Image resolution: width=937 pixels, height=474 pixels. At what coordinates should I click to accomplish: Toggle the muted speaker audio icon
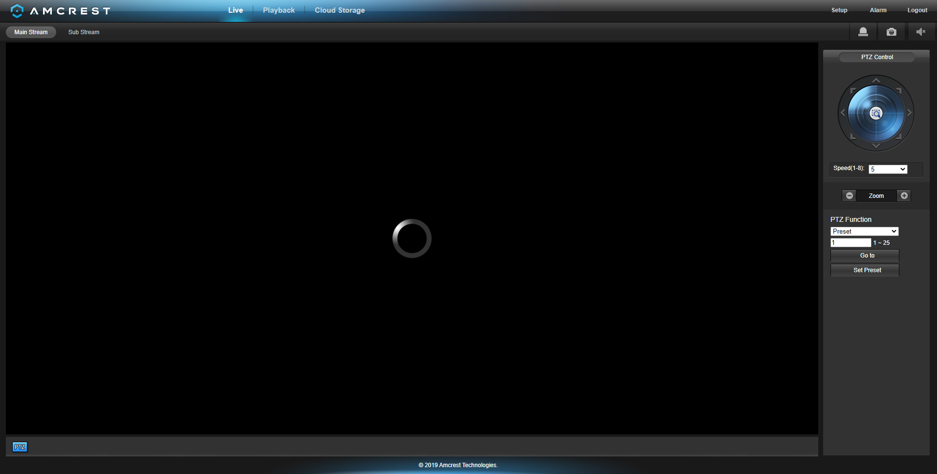tap(921, 32)
